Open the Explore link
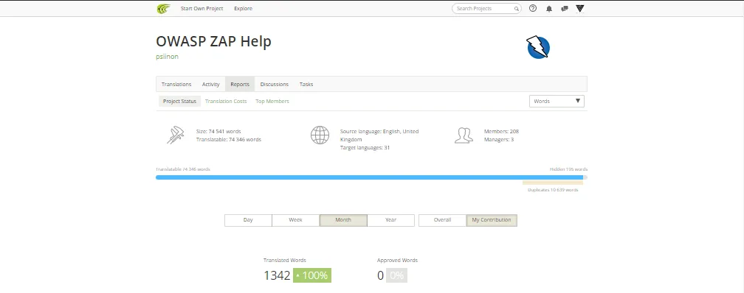The width and height of the screenshot is (744, 293). [x=243, y=9]
